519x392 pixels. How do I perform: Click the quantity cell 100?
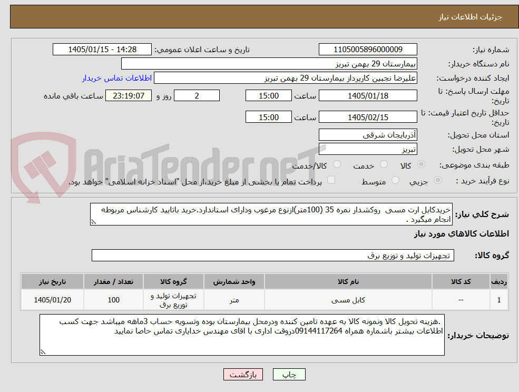coord(113,300)
